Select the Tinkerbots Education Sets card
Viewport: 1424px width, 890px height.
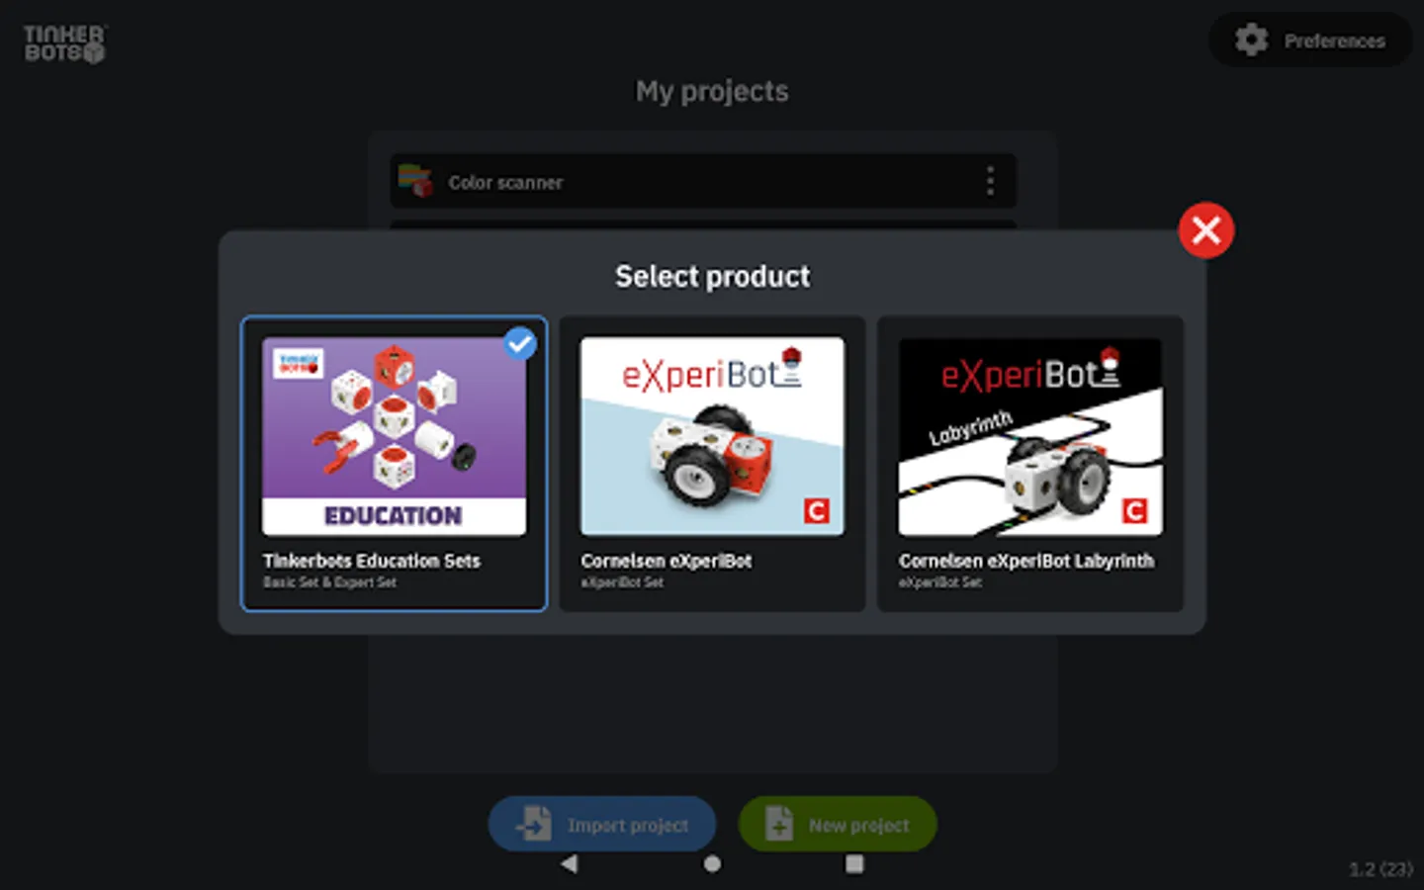click(x=394, y=464)
